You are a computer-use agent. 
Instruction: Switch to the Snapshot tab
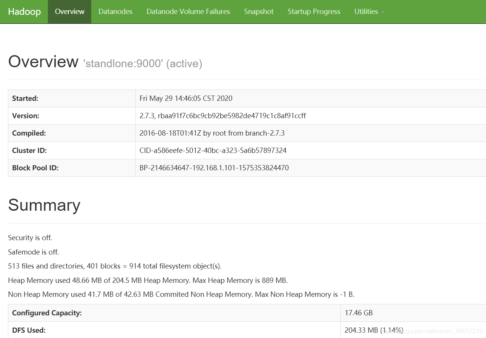pyautogui.click(x=259, y=12)
